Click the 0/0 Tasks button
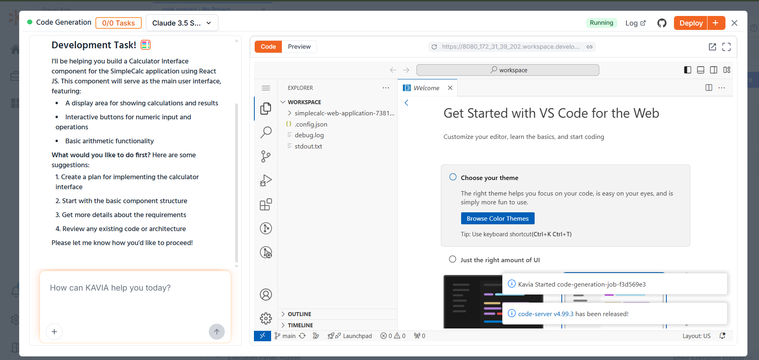The image size is (759, 360). click(x=119, y=23)
